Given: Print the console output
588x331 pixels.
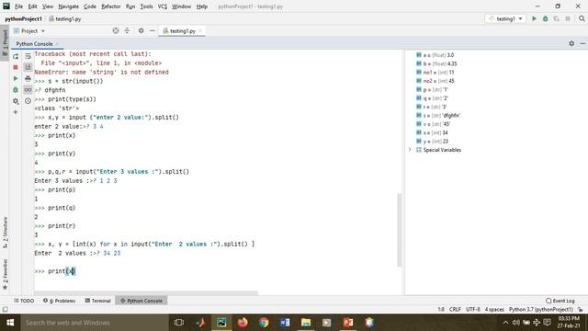Looking at the screenshot, I should click(28, 78).
